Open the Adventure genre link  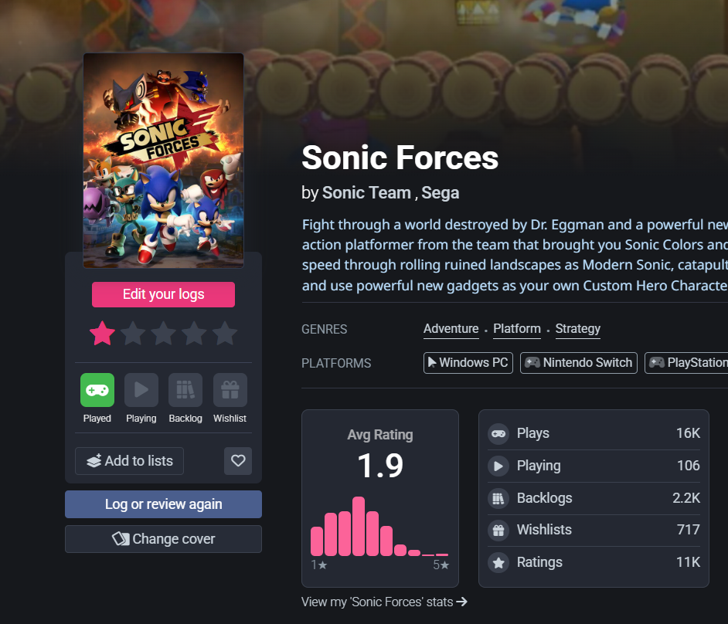[x=451, y=329]
